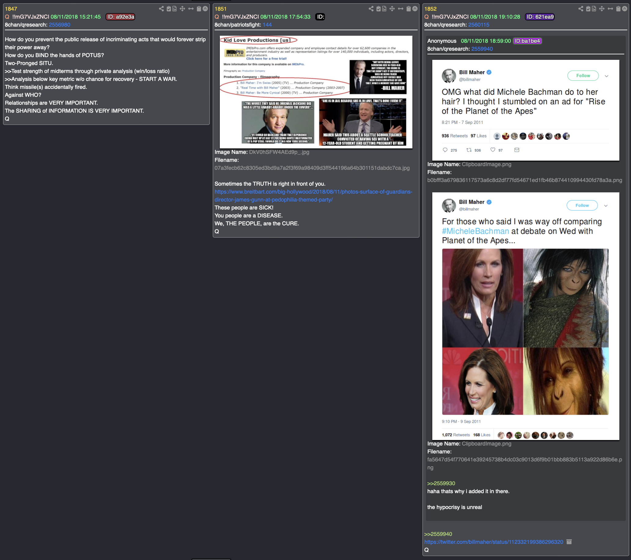The image size is (631, 560).
Task: Click the horizontal resize arrows on post 1847
Action: pos(191,9)
